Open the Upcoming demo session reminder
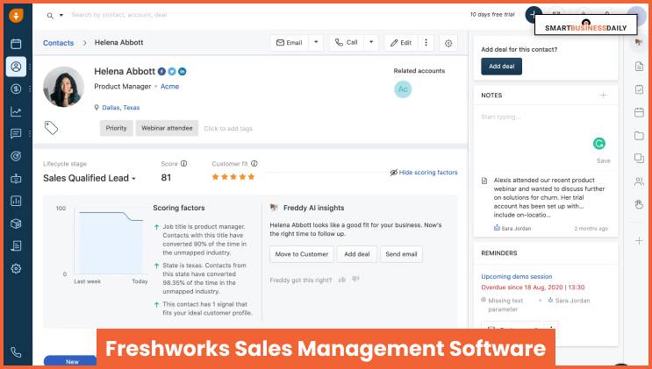 click(x=517, y=276)
